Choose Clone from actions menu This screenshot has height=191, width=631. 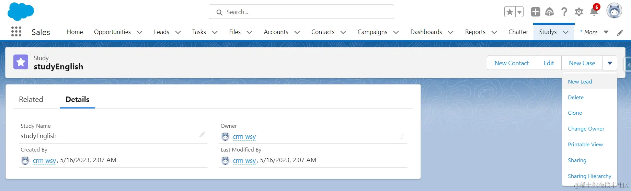tap(589, 113)
